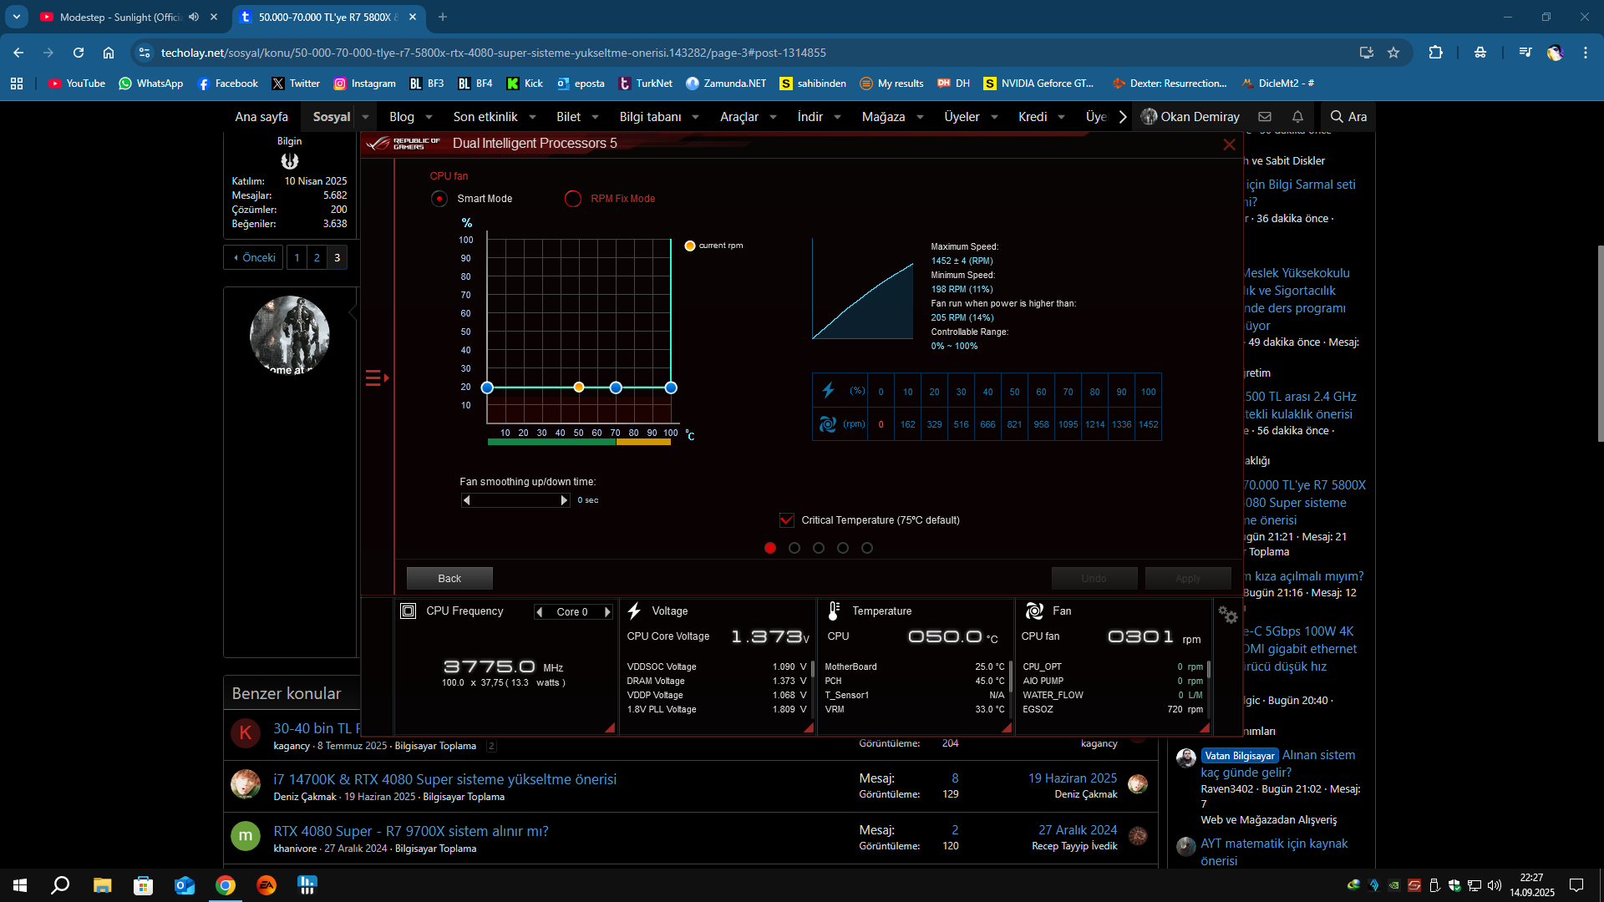Go to fifth fan page dot
Viewport: 1604px width, 902px height.
point(867,548)
